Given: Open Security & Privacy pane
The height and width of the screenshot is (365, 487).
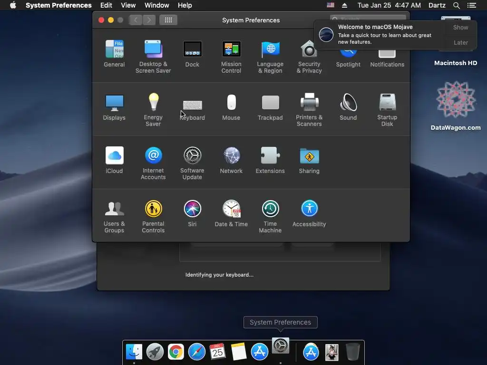Looking at the screenshot, I should click(x=309, y=57).
